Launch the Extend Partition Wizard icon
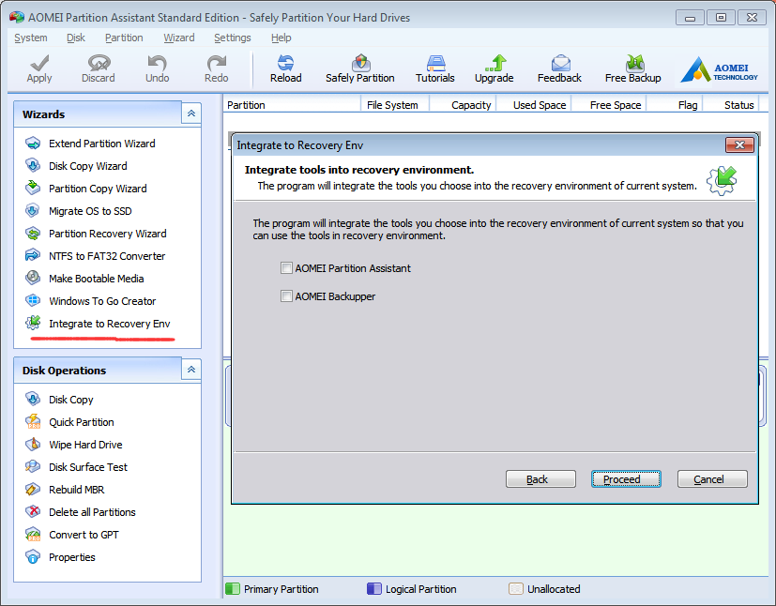The height and width of the screenshot is (606, 776). (x=33, y=144)
